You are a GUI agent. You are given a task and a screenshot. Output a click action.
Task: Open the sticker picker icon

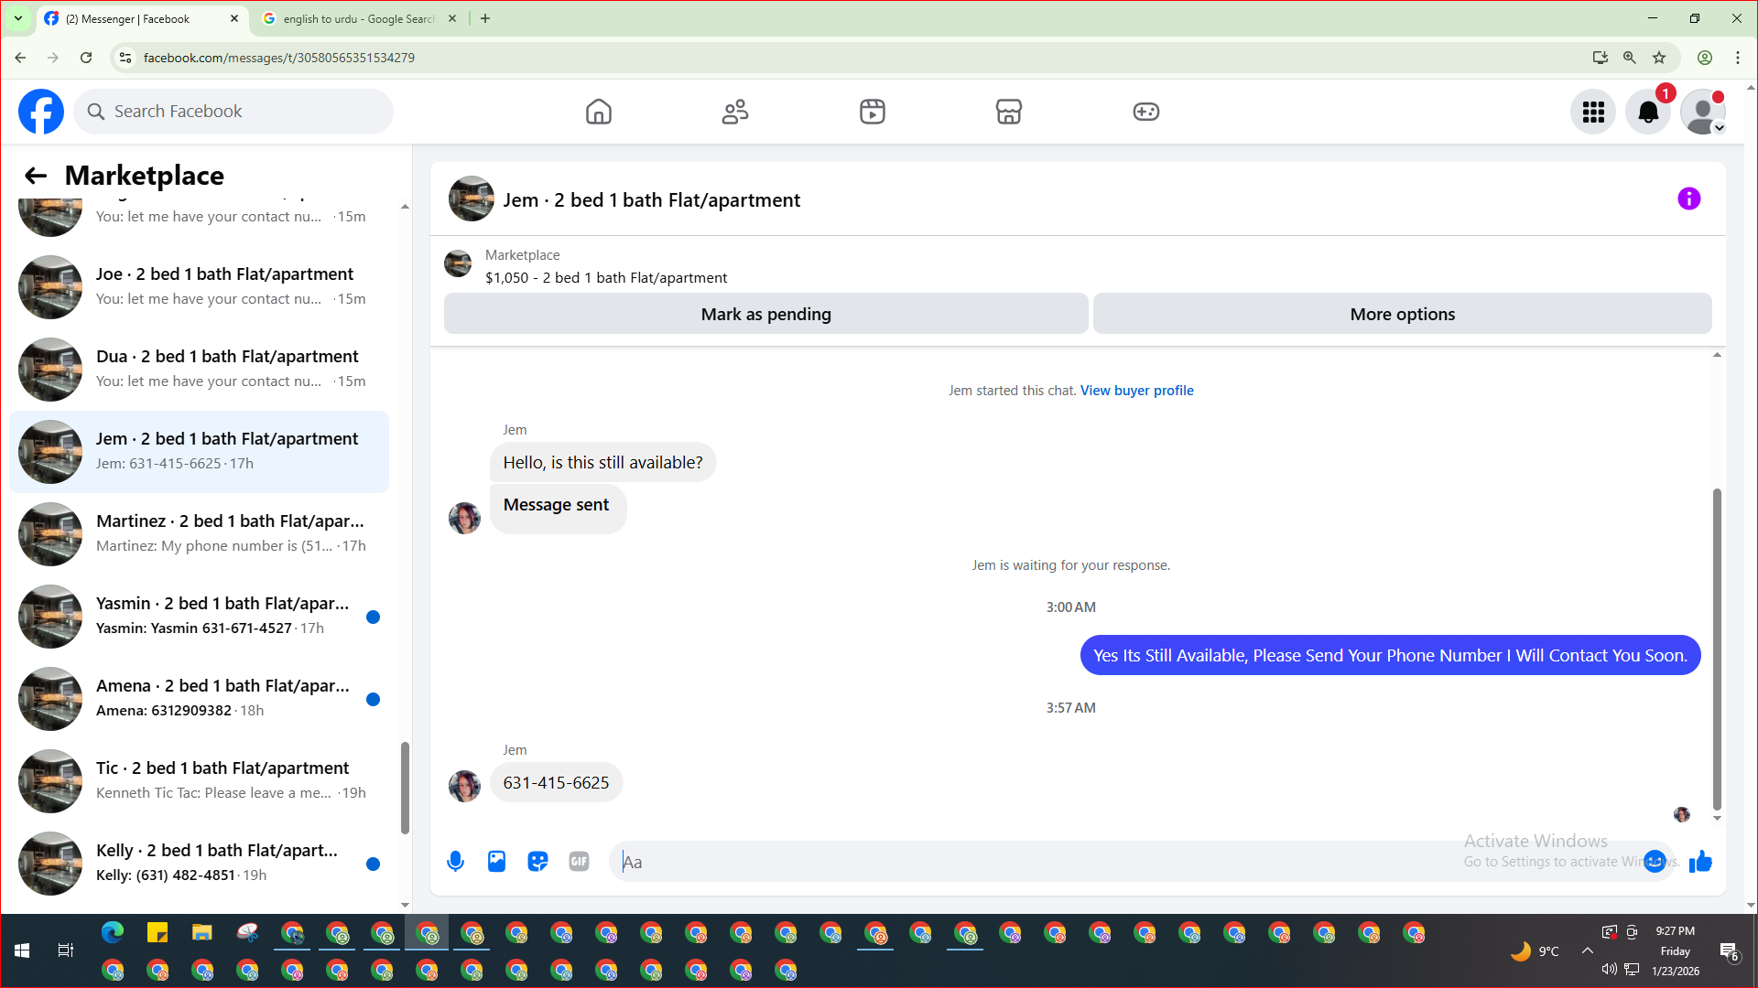[x=537, y=861]
